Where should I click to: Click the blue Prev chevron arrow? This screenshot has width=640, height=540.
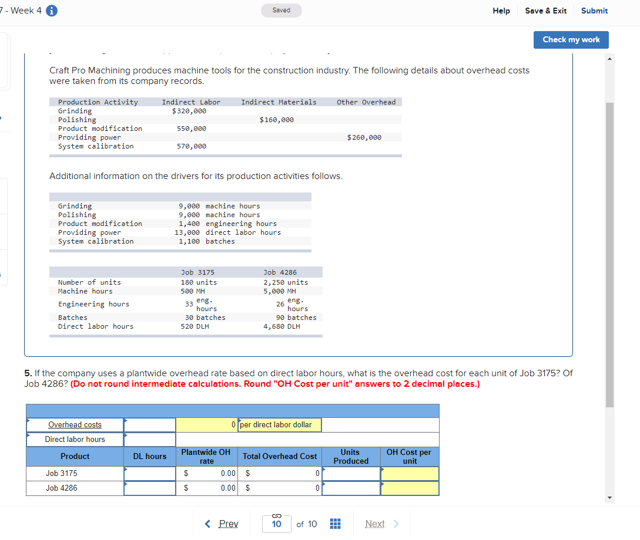pyautogui.click(x=208, y=524)
